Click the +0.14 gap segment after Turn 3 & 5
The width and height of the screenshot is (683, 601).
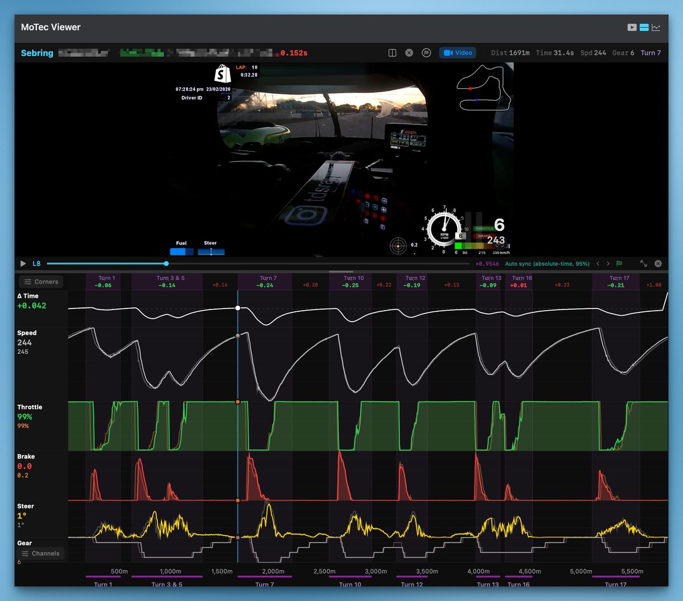point(220,285)
